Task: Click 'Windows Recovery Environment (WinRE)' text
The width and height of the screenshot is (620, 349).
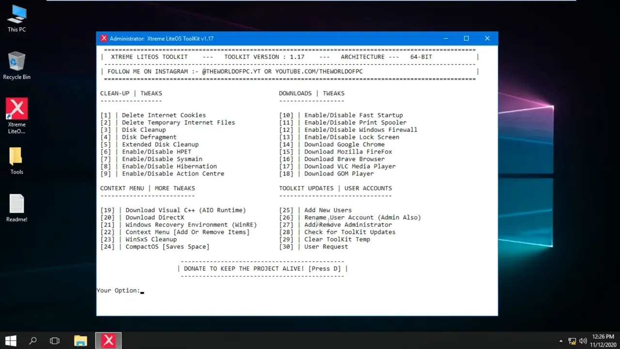Action: point(191,225)
